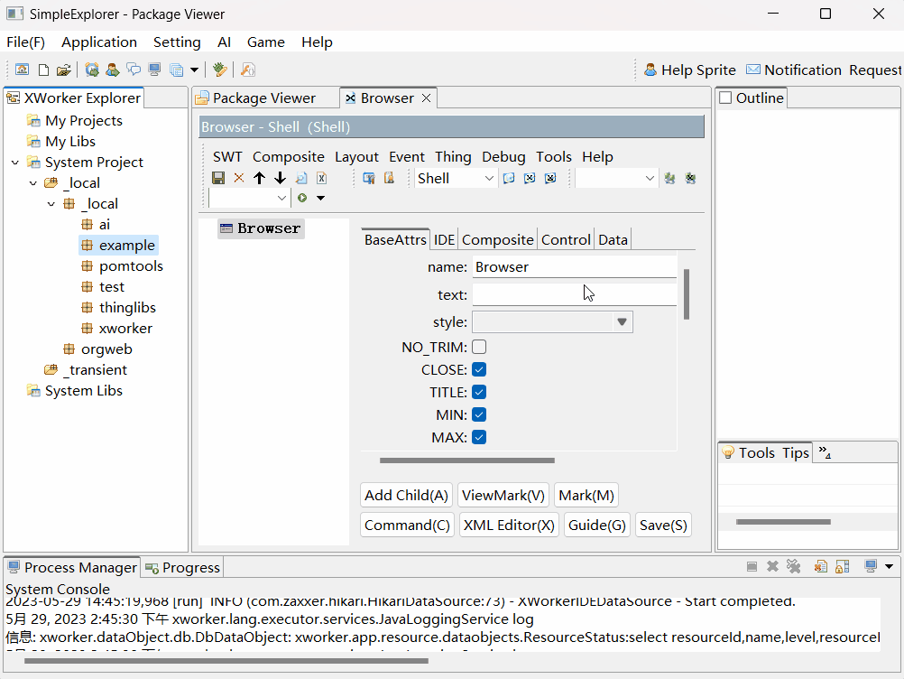Click the empty text input field
The height and width of the screenshot is (679, 904).
click(574, 294)
